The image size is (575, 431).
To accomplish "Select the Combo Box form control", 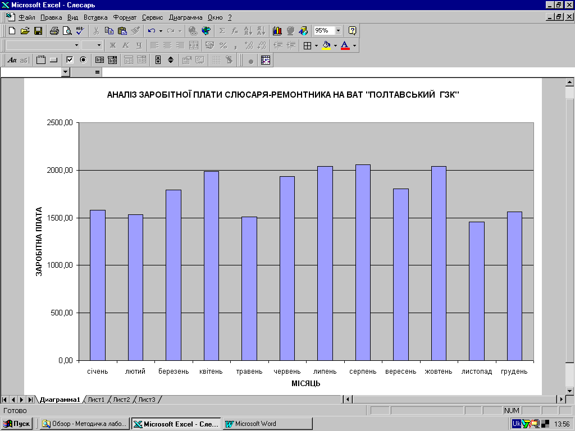I will click(x=112, y=59).
